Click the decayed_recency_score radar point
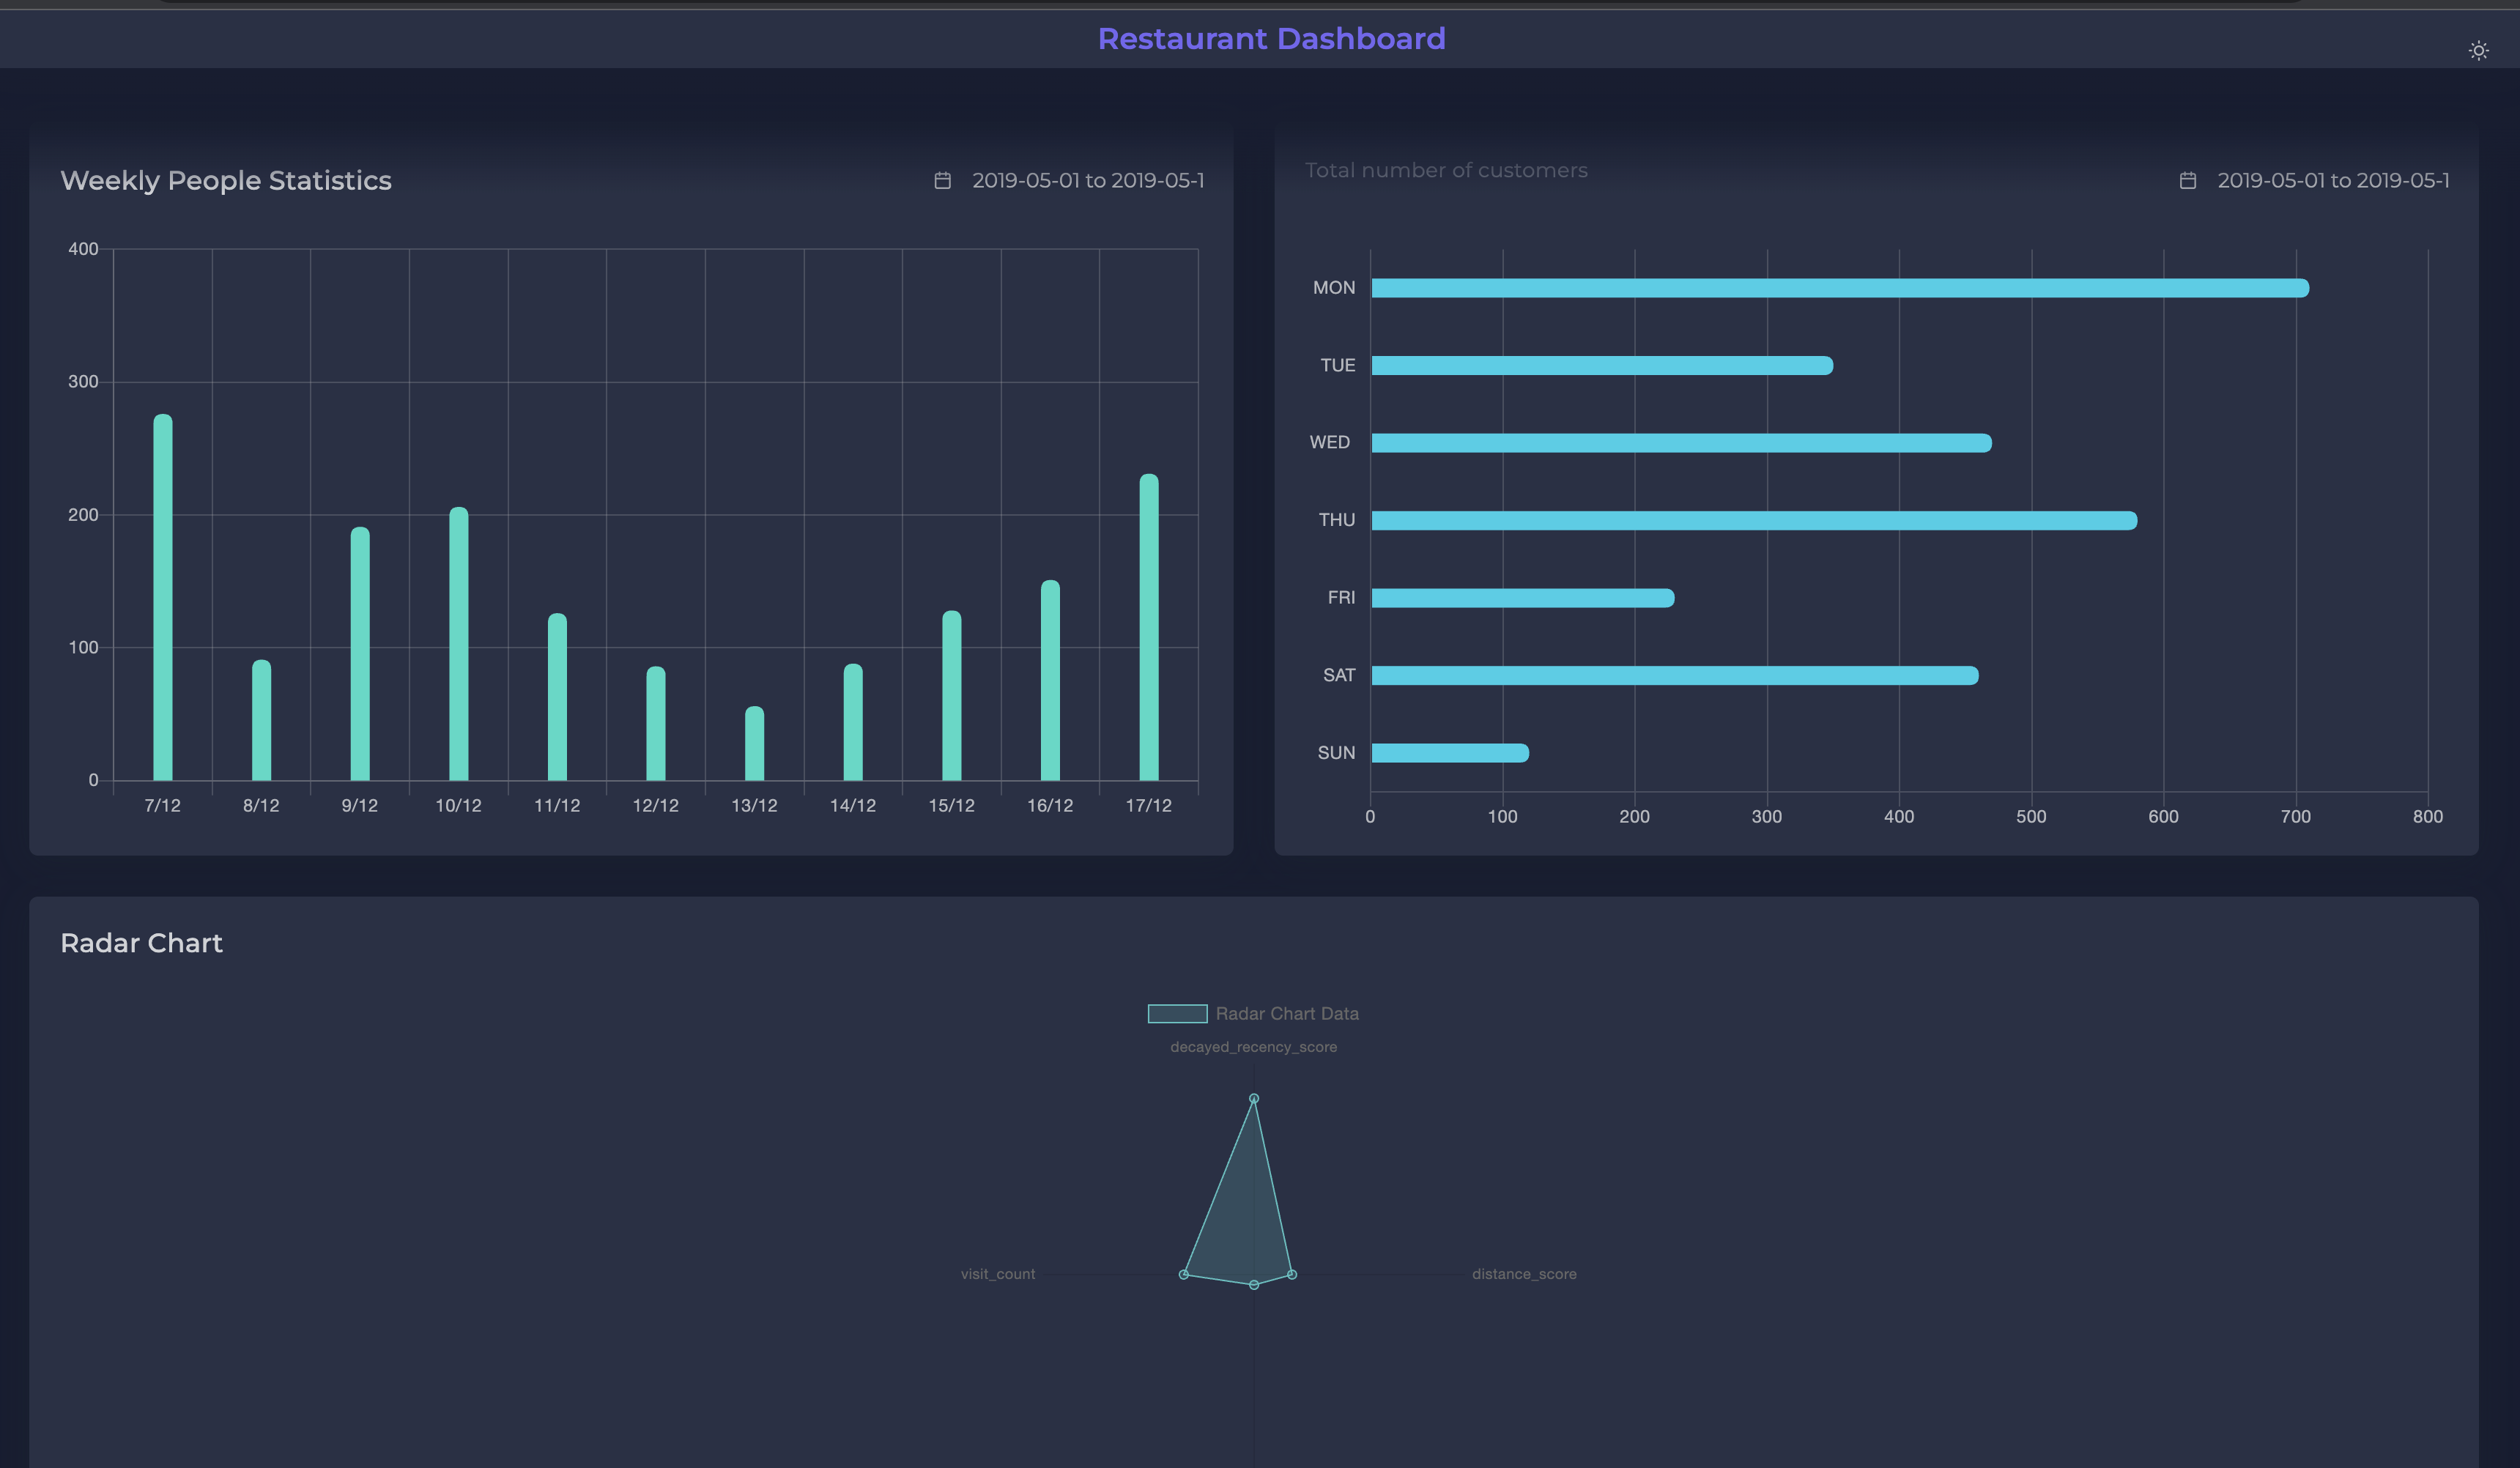The image size is (2520, 1468). [x=1254, y=1099]
